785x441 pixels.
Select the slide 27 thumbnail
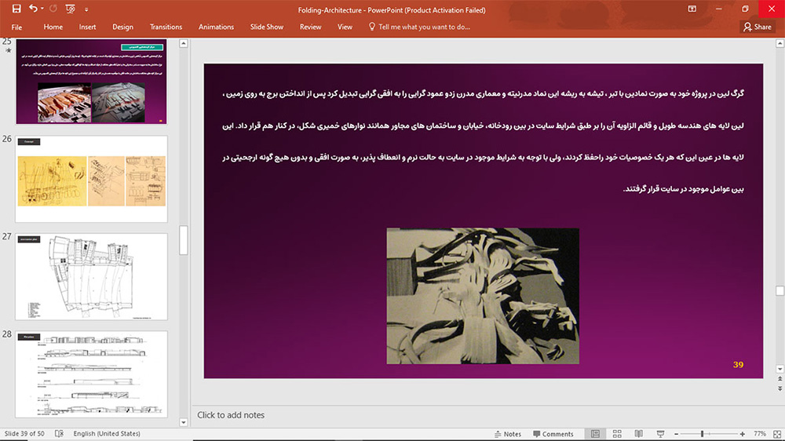[x=91, y=276]
